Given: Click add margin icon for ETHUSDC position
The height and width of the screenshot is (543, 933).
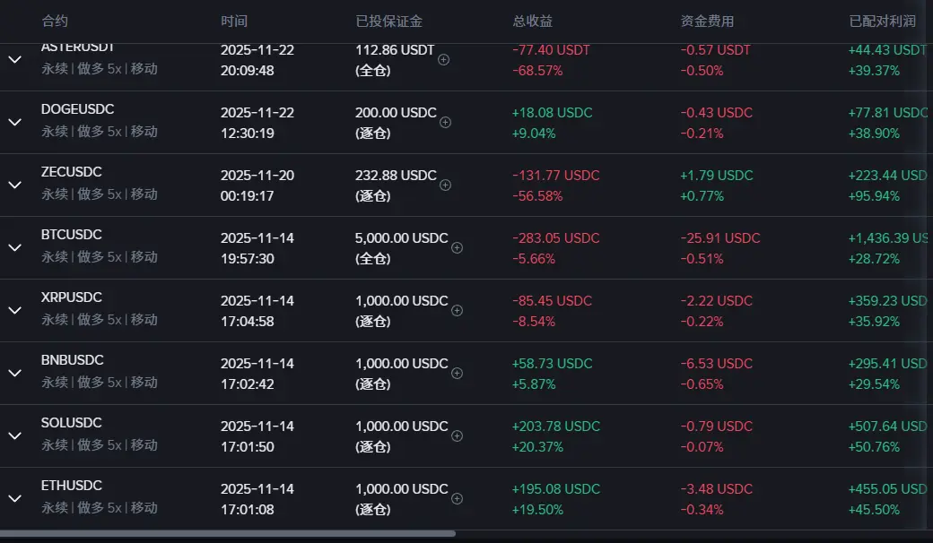Looking at the screenshot, I should (457, 499).
